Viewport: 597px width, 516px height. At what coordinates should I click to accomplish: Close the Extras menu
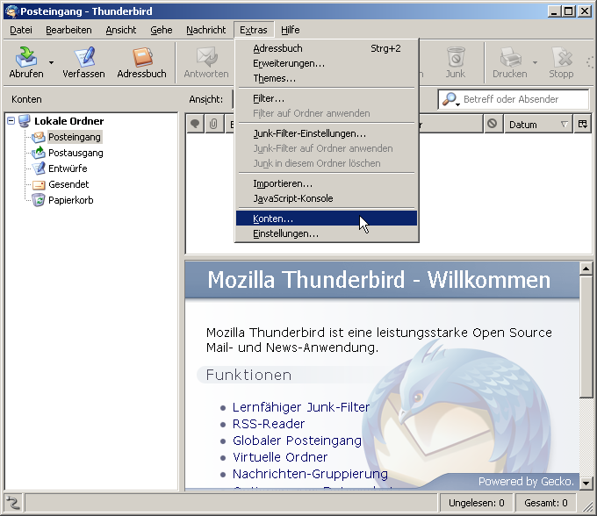254,30
